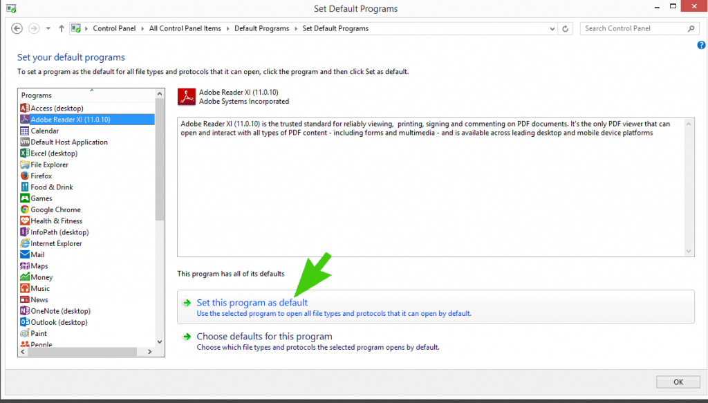Select Outlook (desktop) text in list
Screen dimensions: 708x403
pyautogui.click(x=59, y=322)
